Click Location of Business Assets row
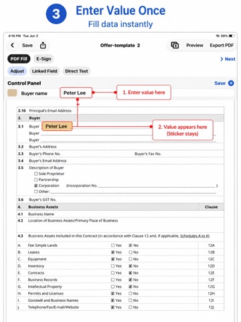241x322 pixels. coord(120,225)
